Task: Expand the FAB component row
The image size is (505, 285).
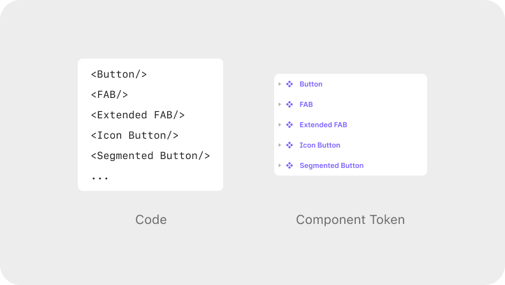Action: (280, 104)
